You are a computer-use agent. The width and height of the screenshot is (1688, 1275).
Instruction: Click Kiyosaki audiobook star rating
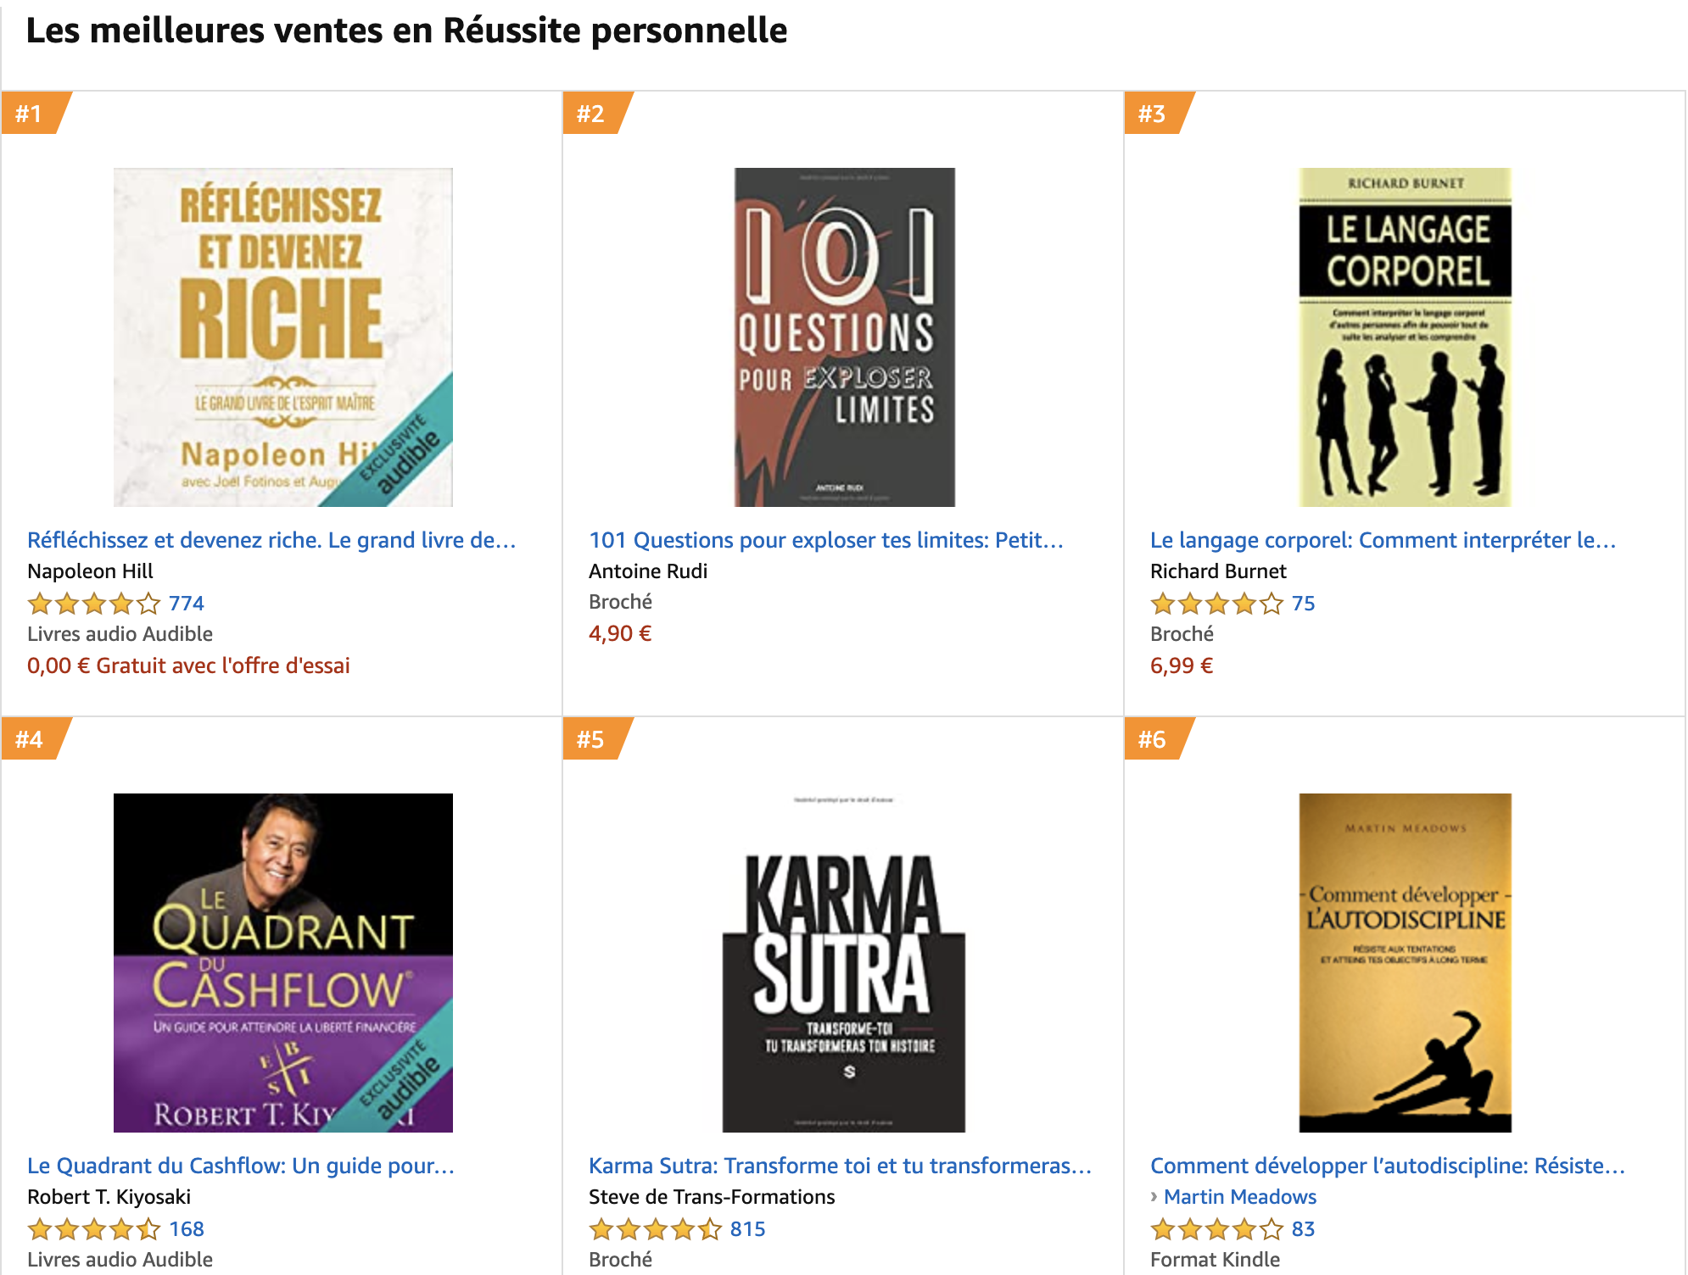point(93,1229)
